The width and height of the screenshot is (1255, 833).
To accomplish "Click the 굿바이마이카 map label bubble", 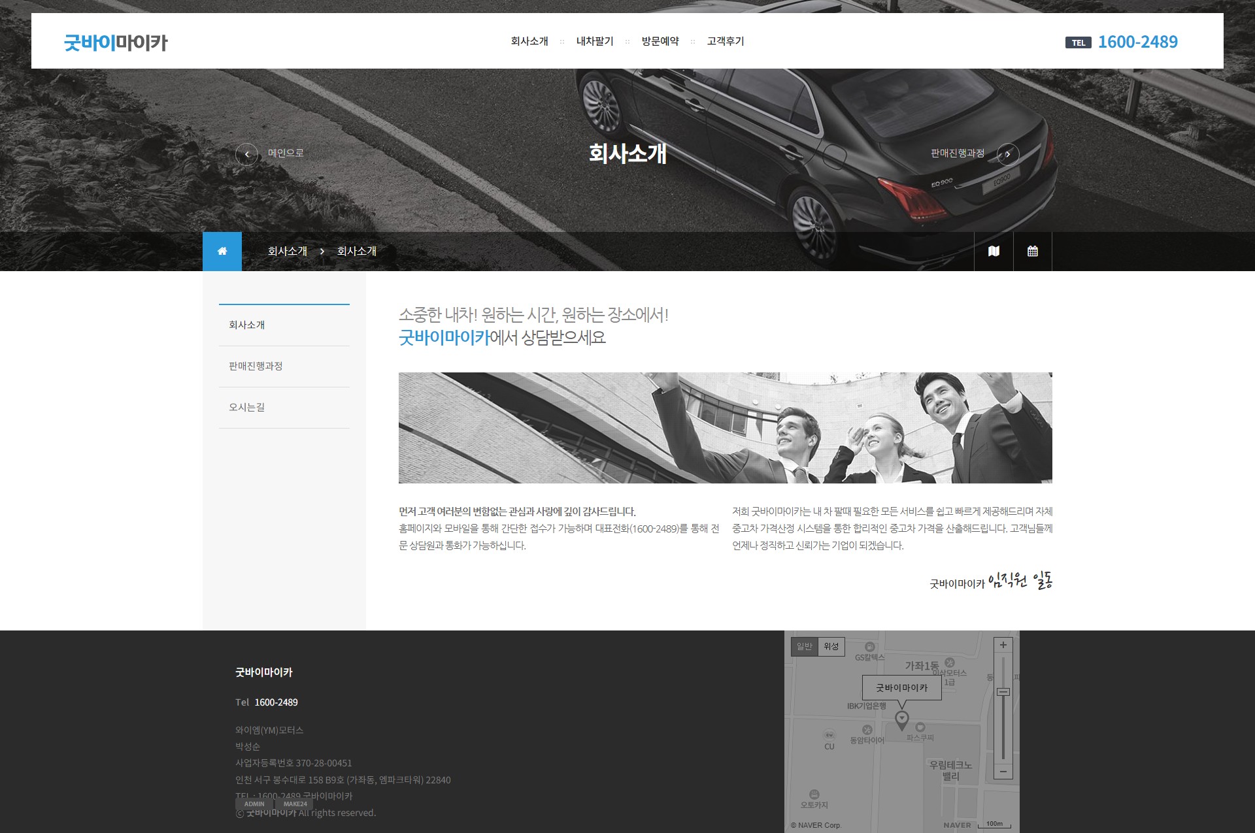I will pyautogui.click(x=902, y=688).
